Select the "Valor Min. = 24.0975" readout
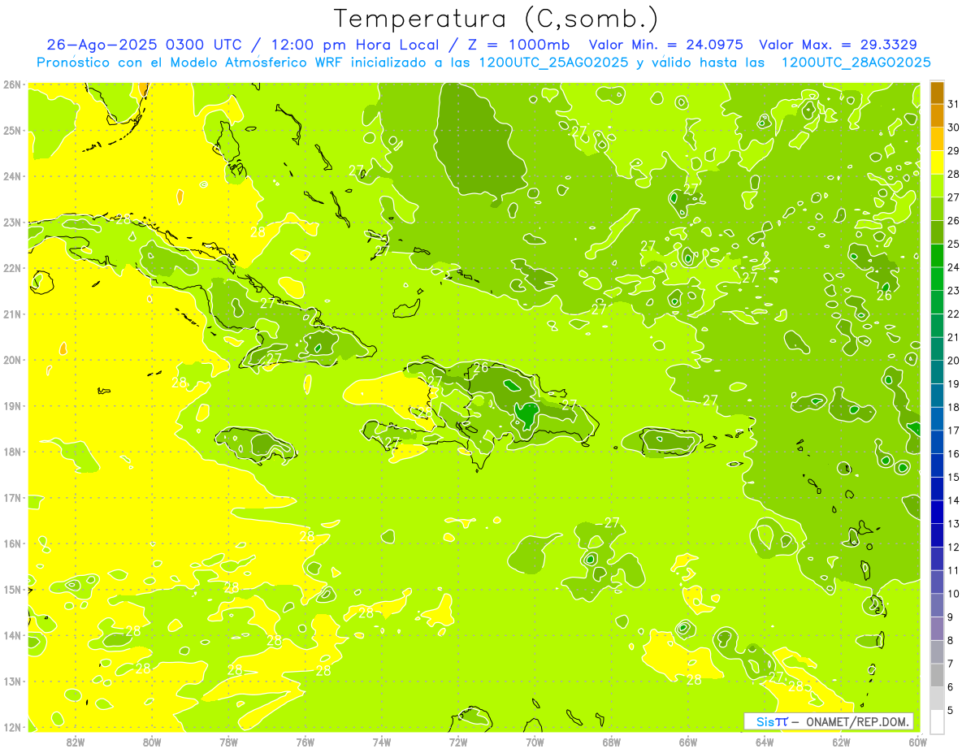The width and height of the screenshot is (975, 753). tap(665, 45)
